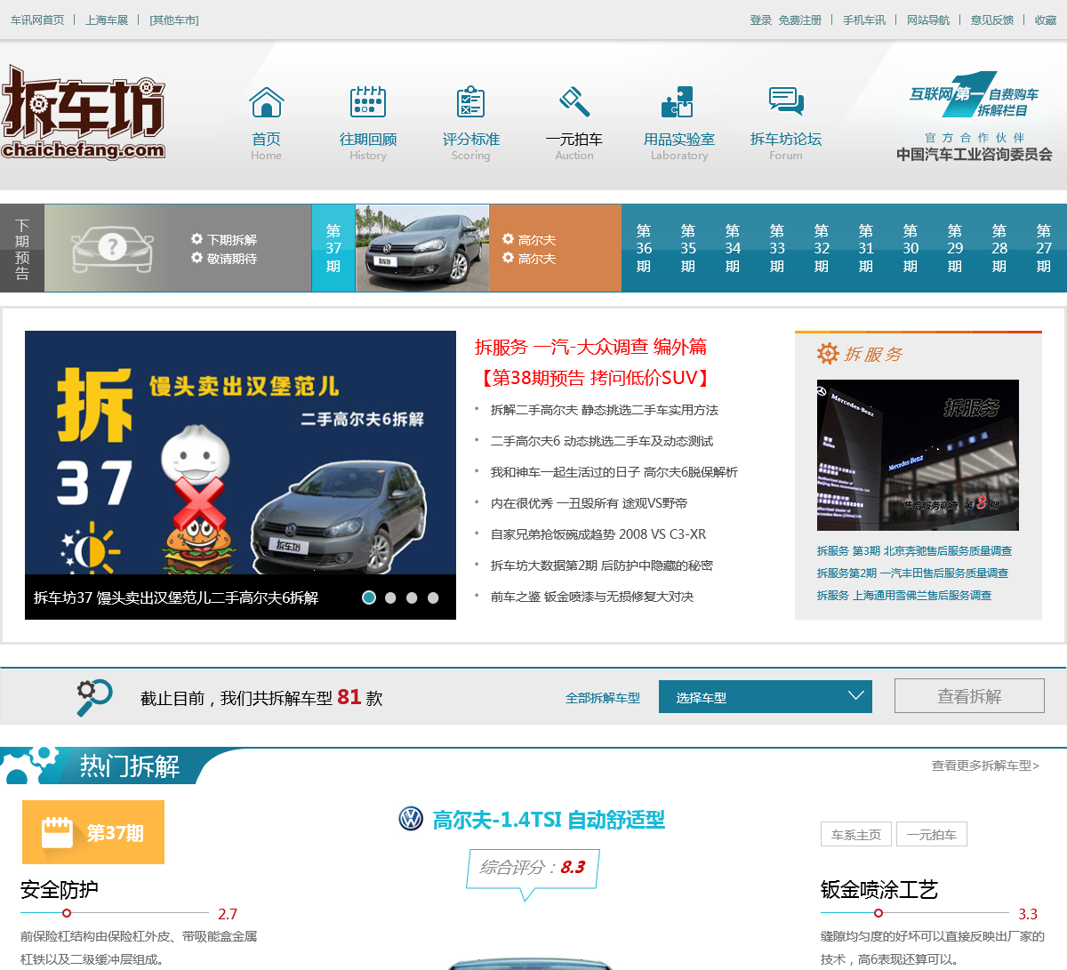Open issue tab 第34期

(x=733, y=248)
